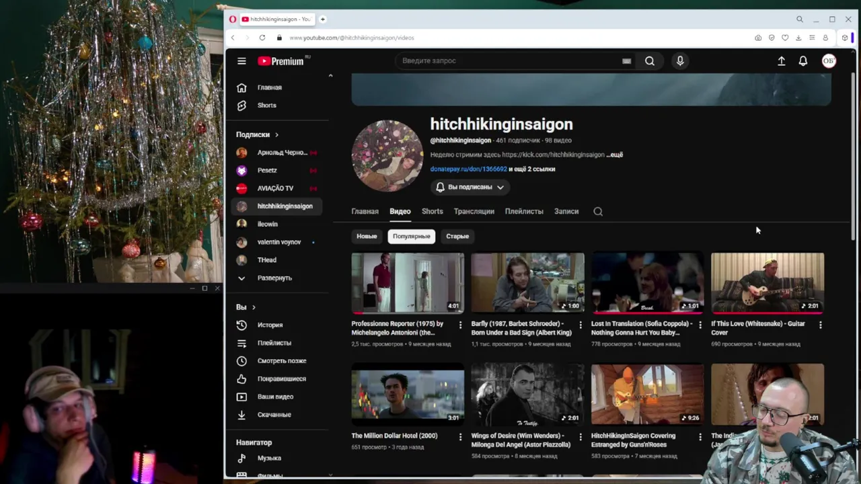861x484 pixels.
Task: Open Opera snapshot camera icon
Action: 758,38
